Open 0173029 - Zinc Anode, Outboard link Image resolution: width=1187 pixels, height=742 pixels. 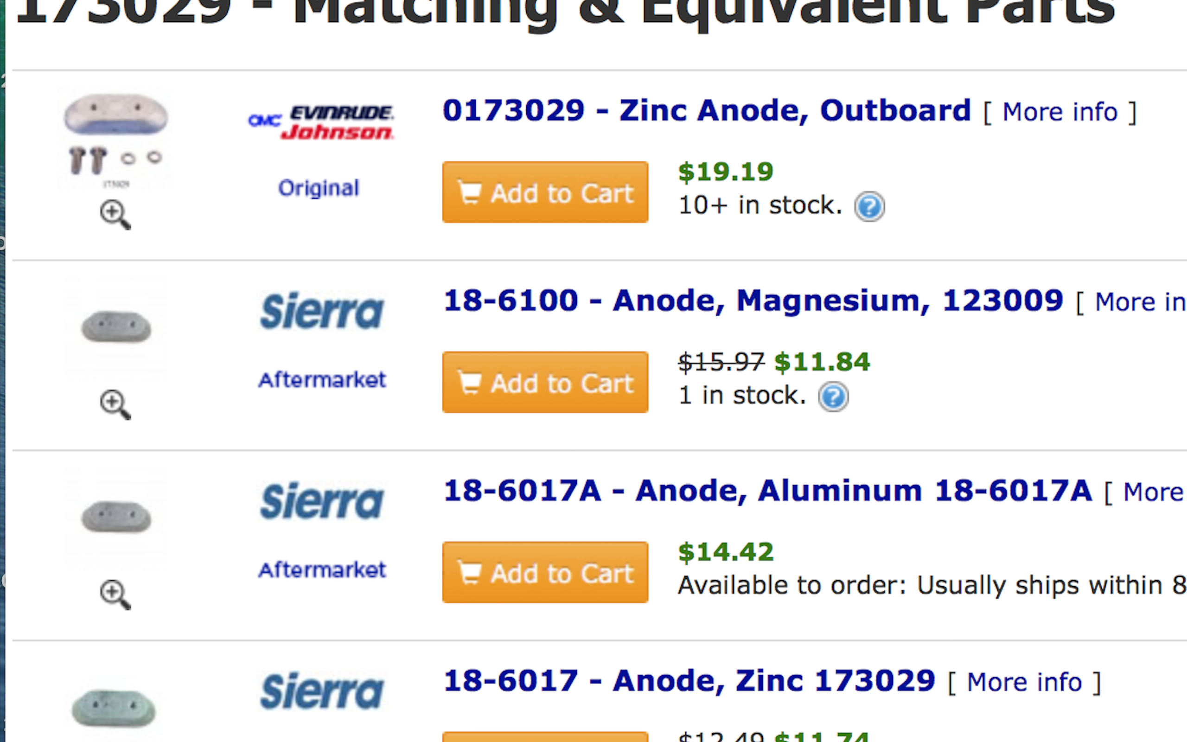click(x=706, y=110)
